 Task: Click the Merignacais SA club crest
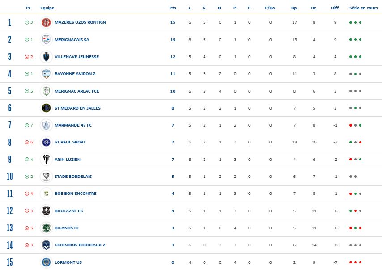coord(47,40)
